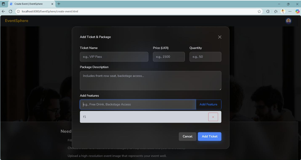Click the browser profile icon
Screen dimensions: 301x160
coord(283,11)
